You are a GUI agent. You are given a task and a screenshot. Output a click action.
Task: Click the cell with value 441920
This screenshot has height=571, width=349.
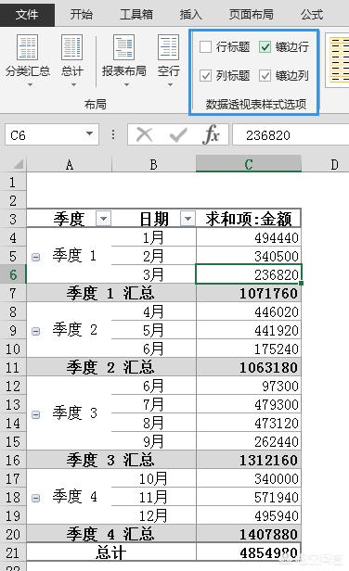coord(249,330)
